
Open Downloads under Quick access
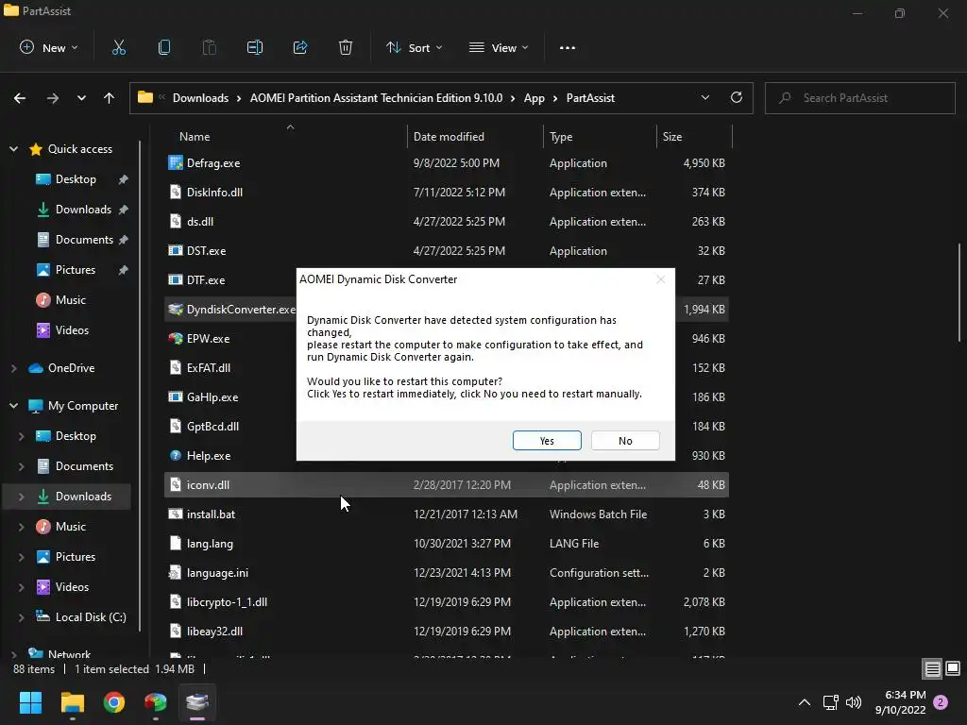(83, 209)
